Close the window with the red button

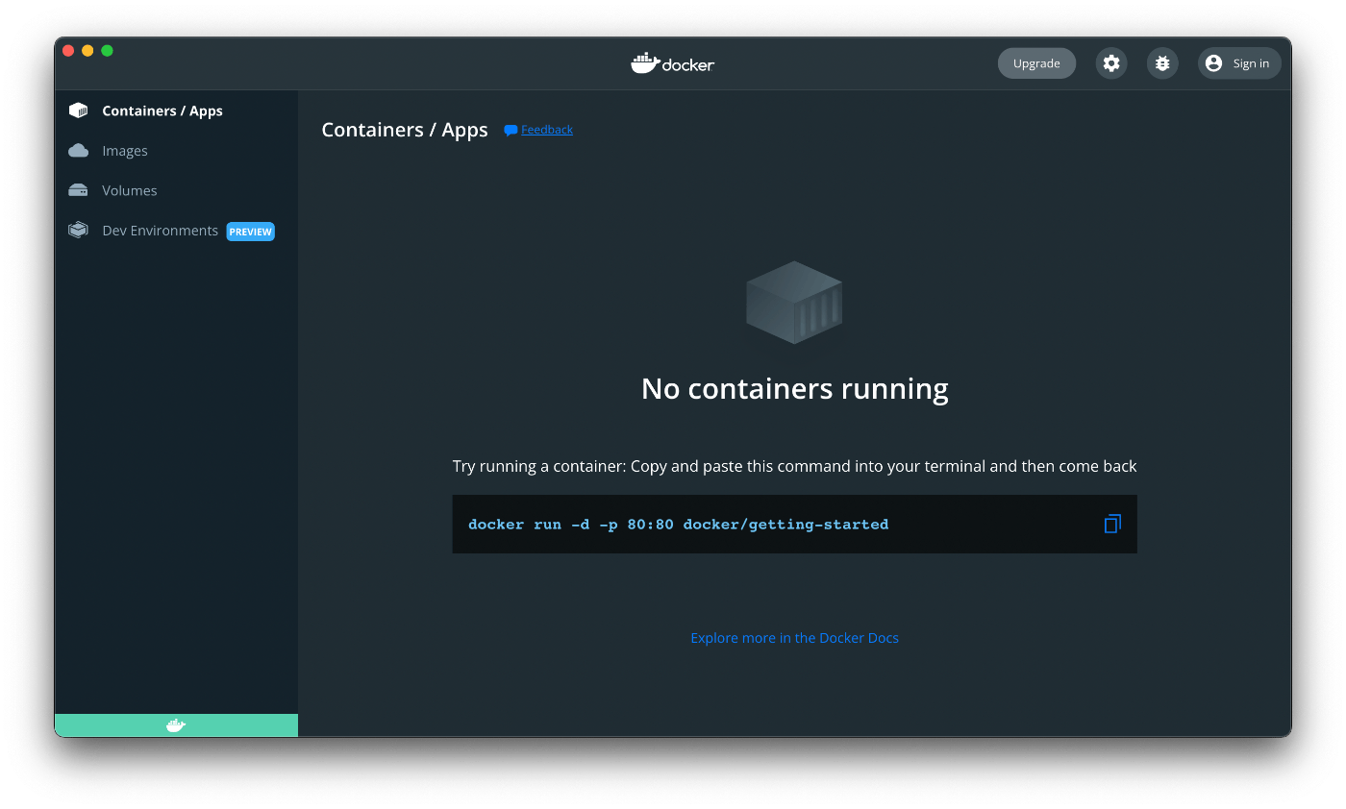coord(68,51)
